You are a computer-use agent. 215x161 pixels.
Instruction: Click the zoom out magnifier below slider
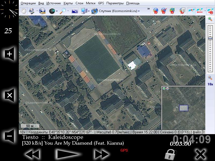pos(210,78)
